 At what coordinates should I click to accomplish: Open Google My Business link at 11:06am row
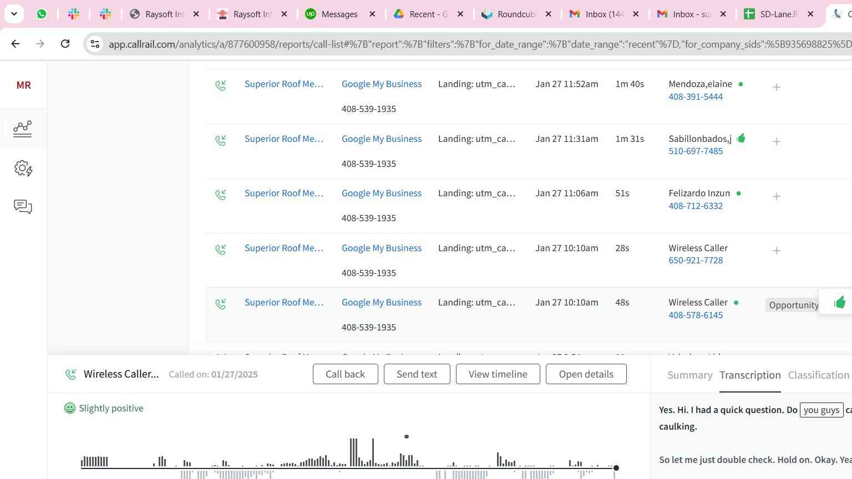pyautogui.click(x=382, y=193)
